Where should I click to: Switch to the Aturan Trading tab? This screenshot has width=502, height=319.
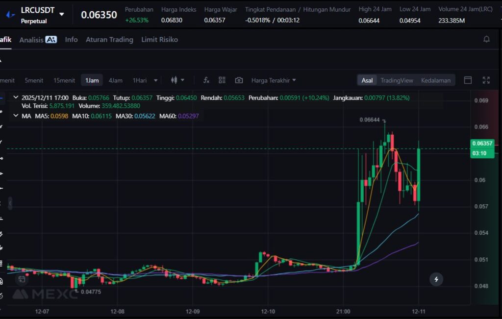109,40
